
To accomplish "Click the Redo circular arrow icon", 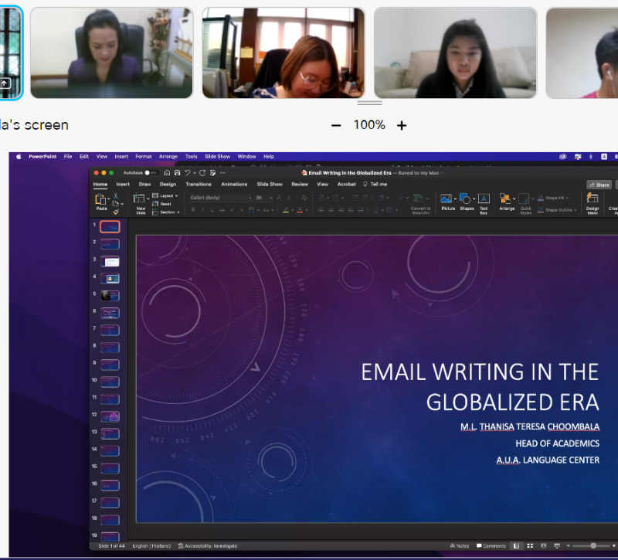I will pyautogui.click(x=202, y=172).
